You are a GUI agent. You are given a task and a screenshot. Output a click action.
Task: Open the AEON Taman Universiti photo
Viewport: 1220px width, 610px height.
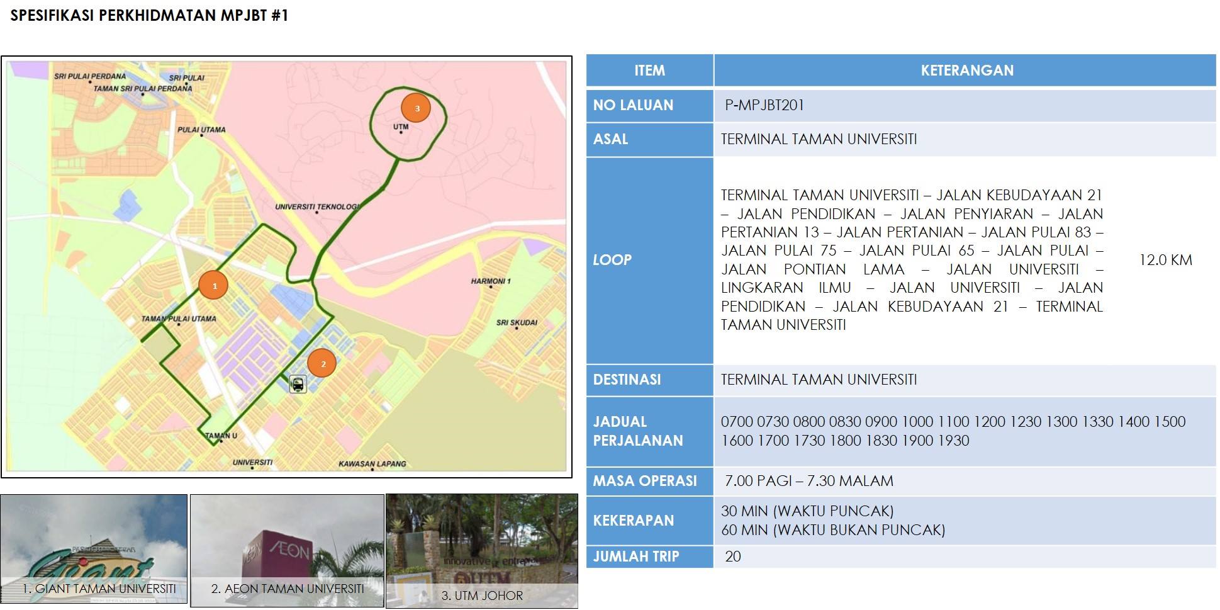point(287,551)
